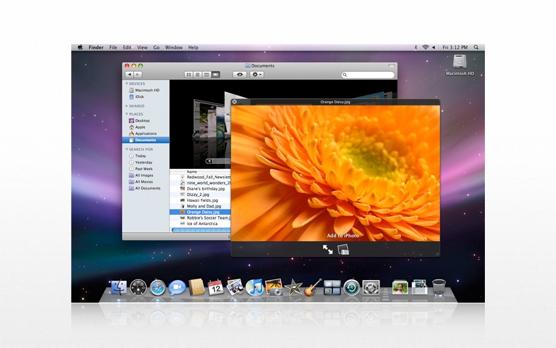The image size is (556, 348).
Task: Switch Finder to Cover Flow view
Action: [x=215, y=74]
